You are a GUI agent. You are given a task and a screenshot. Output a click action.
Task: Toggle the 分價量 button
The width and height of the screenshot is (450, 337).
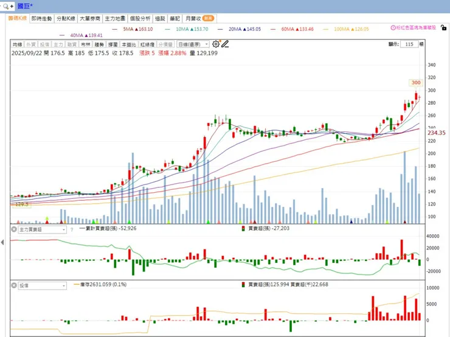tap(165, 44)
